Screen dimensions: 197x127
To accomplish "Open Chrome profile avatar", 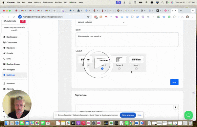I will (x=187, y=17).
